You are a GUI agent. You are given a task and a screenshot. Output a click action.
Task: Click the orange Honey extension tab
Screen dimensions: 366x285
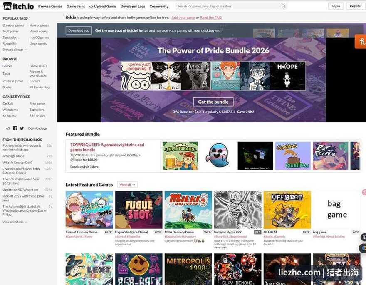pos(361,41)
